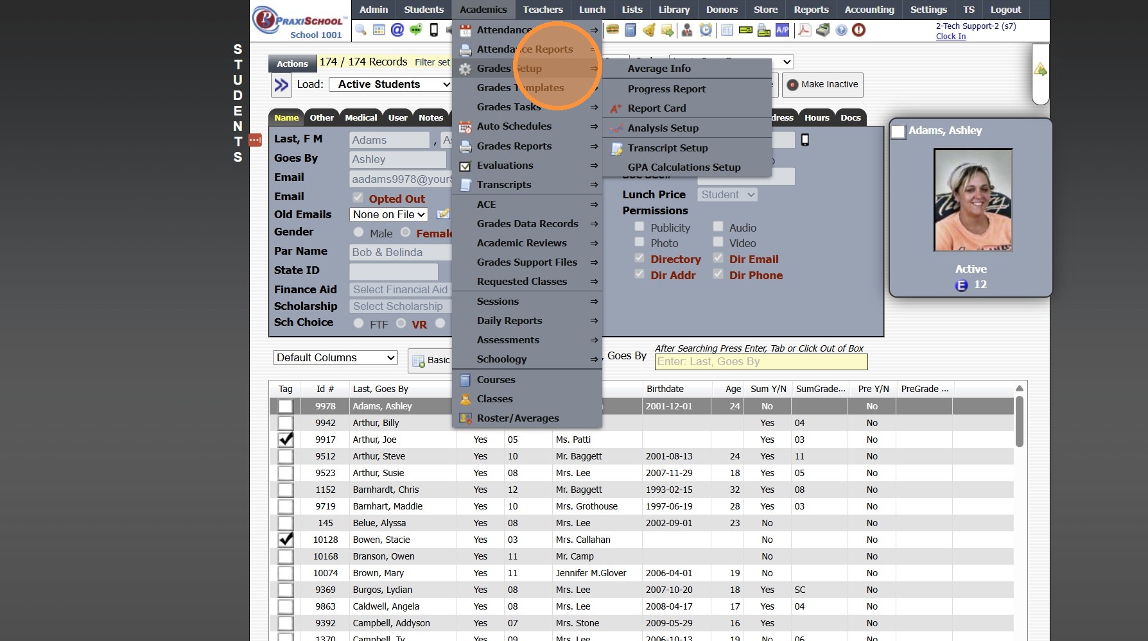Click the blue @ email icon
The image size is (1148, 641).
[x=397, y=30]
